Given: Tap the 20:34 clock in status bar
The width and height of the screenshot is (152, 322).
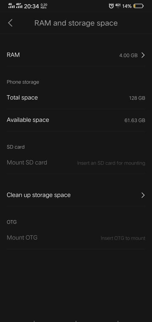Looking at the screenshot, I should [x=31, y=6].
